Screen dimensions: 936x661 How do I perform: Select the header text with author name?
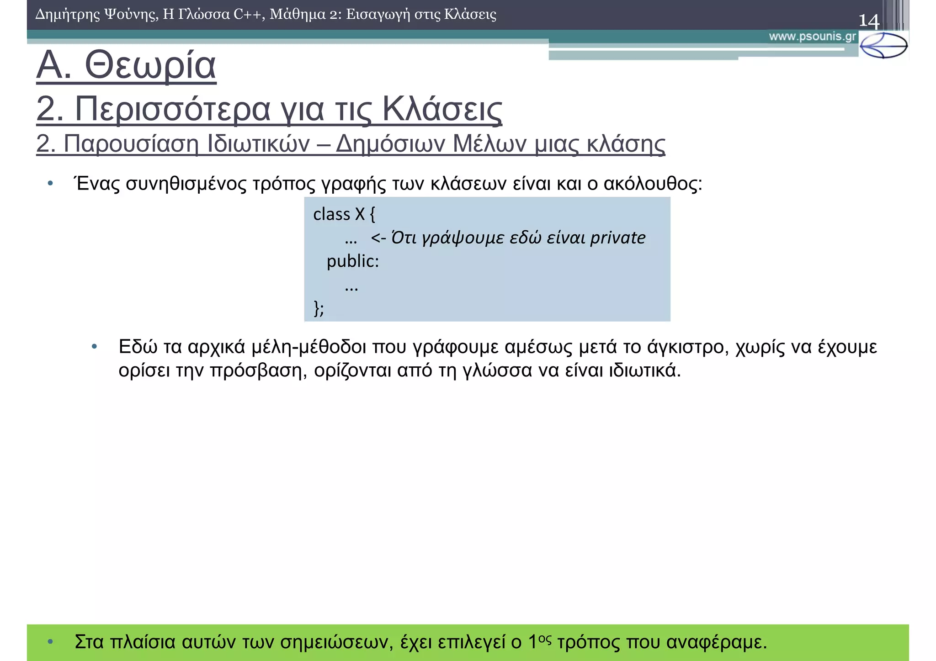tap(266, 15)
